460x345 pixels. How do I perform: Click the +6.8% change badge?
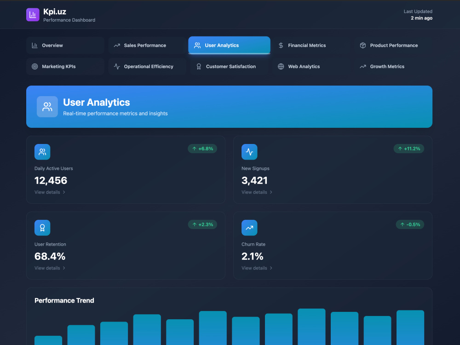pyautogui.click(x=202, y=149)
